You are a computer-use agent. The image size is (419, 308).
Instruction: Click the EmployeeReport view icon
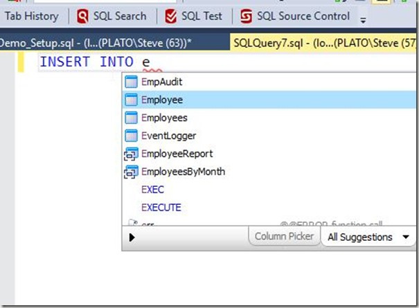[131, 154]
